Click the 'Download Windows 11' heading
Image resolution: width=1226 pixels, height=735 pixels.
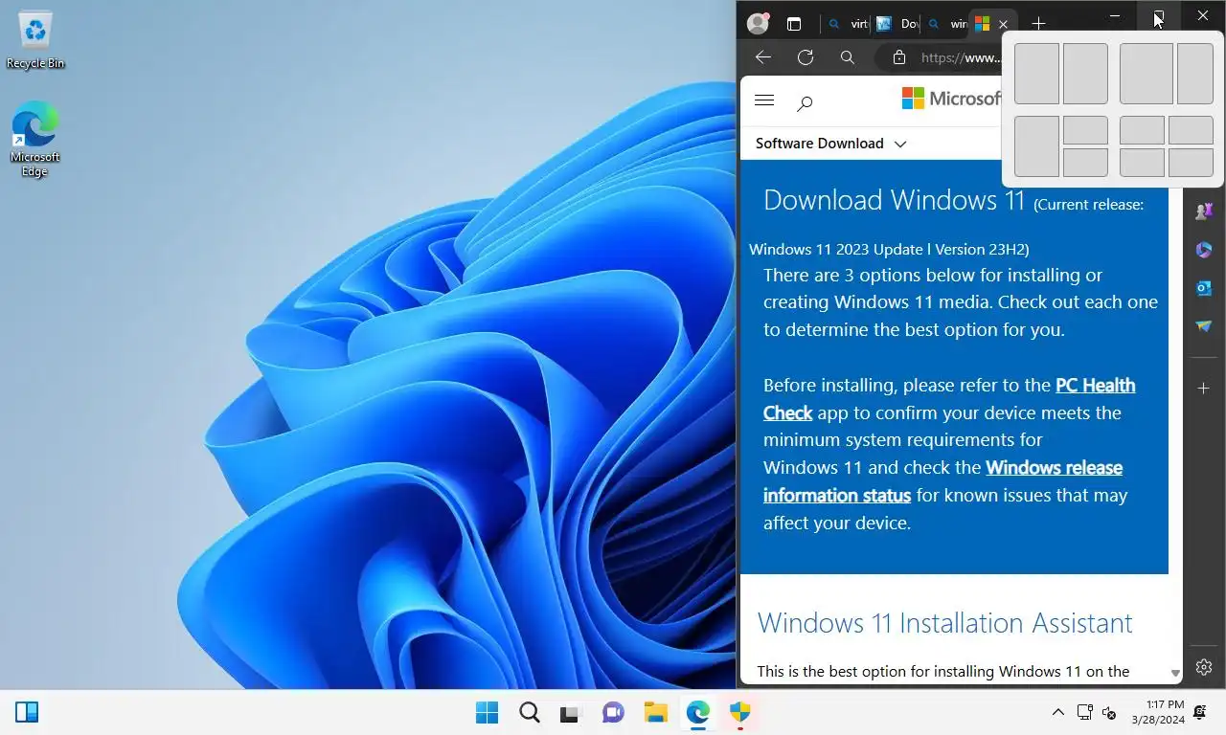coord(894,199)
